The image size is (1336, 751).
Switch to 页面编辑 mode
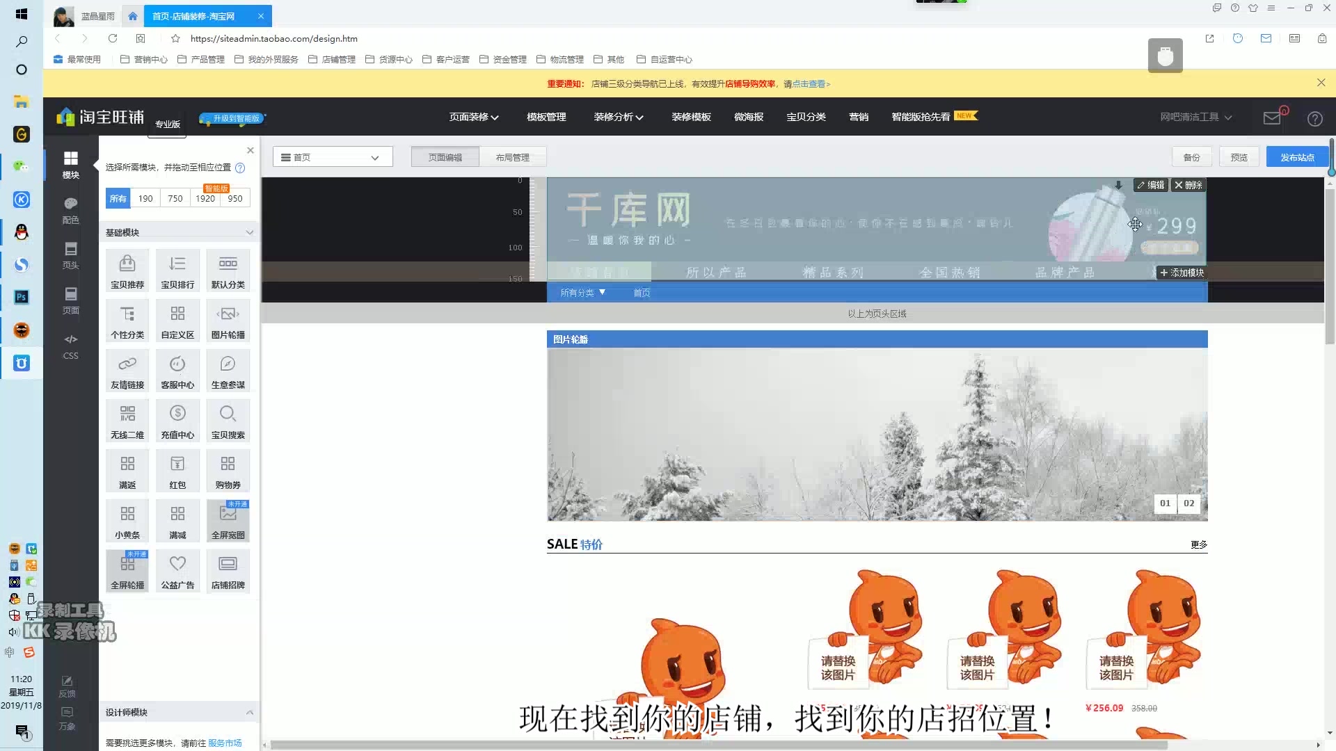point(445,157)
